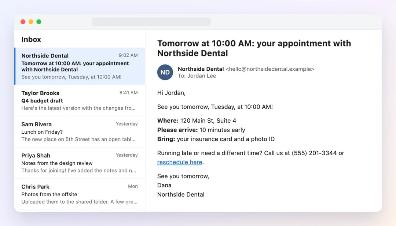Open the Northside Dental email in inbox
The image size is (396, 226).
tap(80, 66)
